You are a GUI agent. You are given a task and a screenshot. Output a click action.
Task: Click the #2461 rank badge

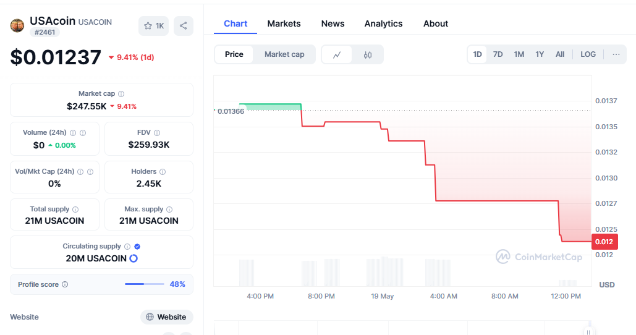click(x=45, y=32)
